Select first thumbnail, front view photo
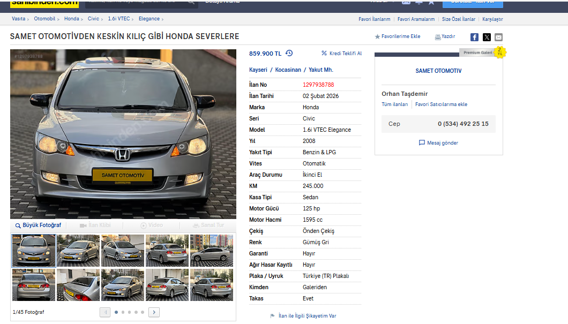 34,251
